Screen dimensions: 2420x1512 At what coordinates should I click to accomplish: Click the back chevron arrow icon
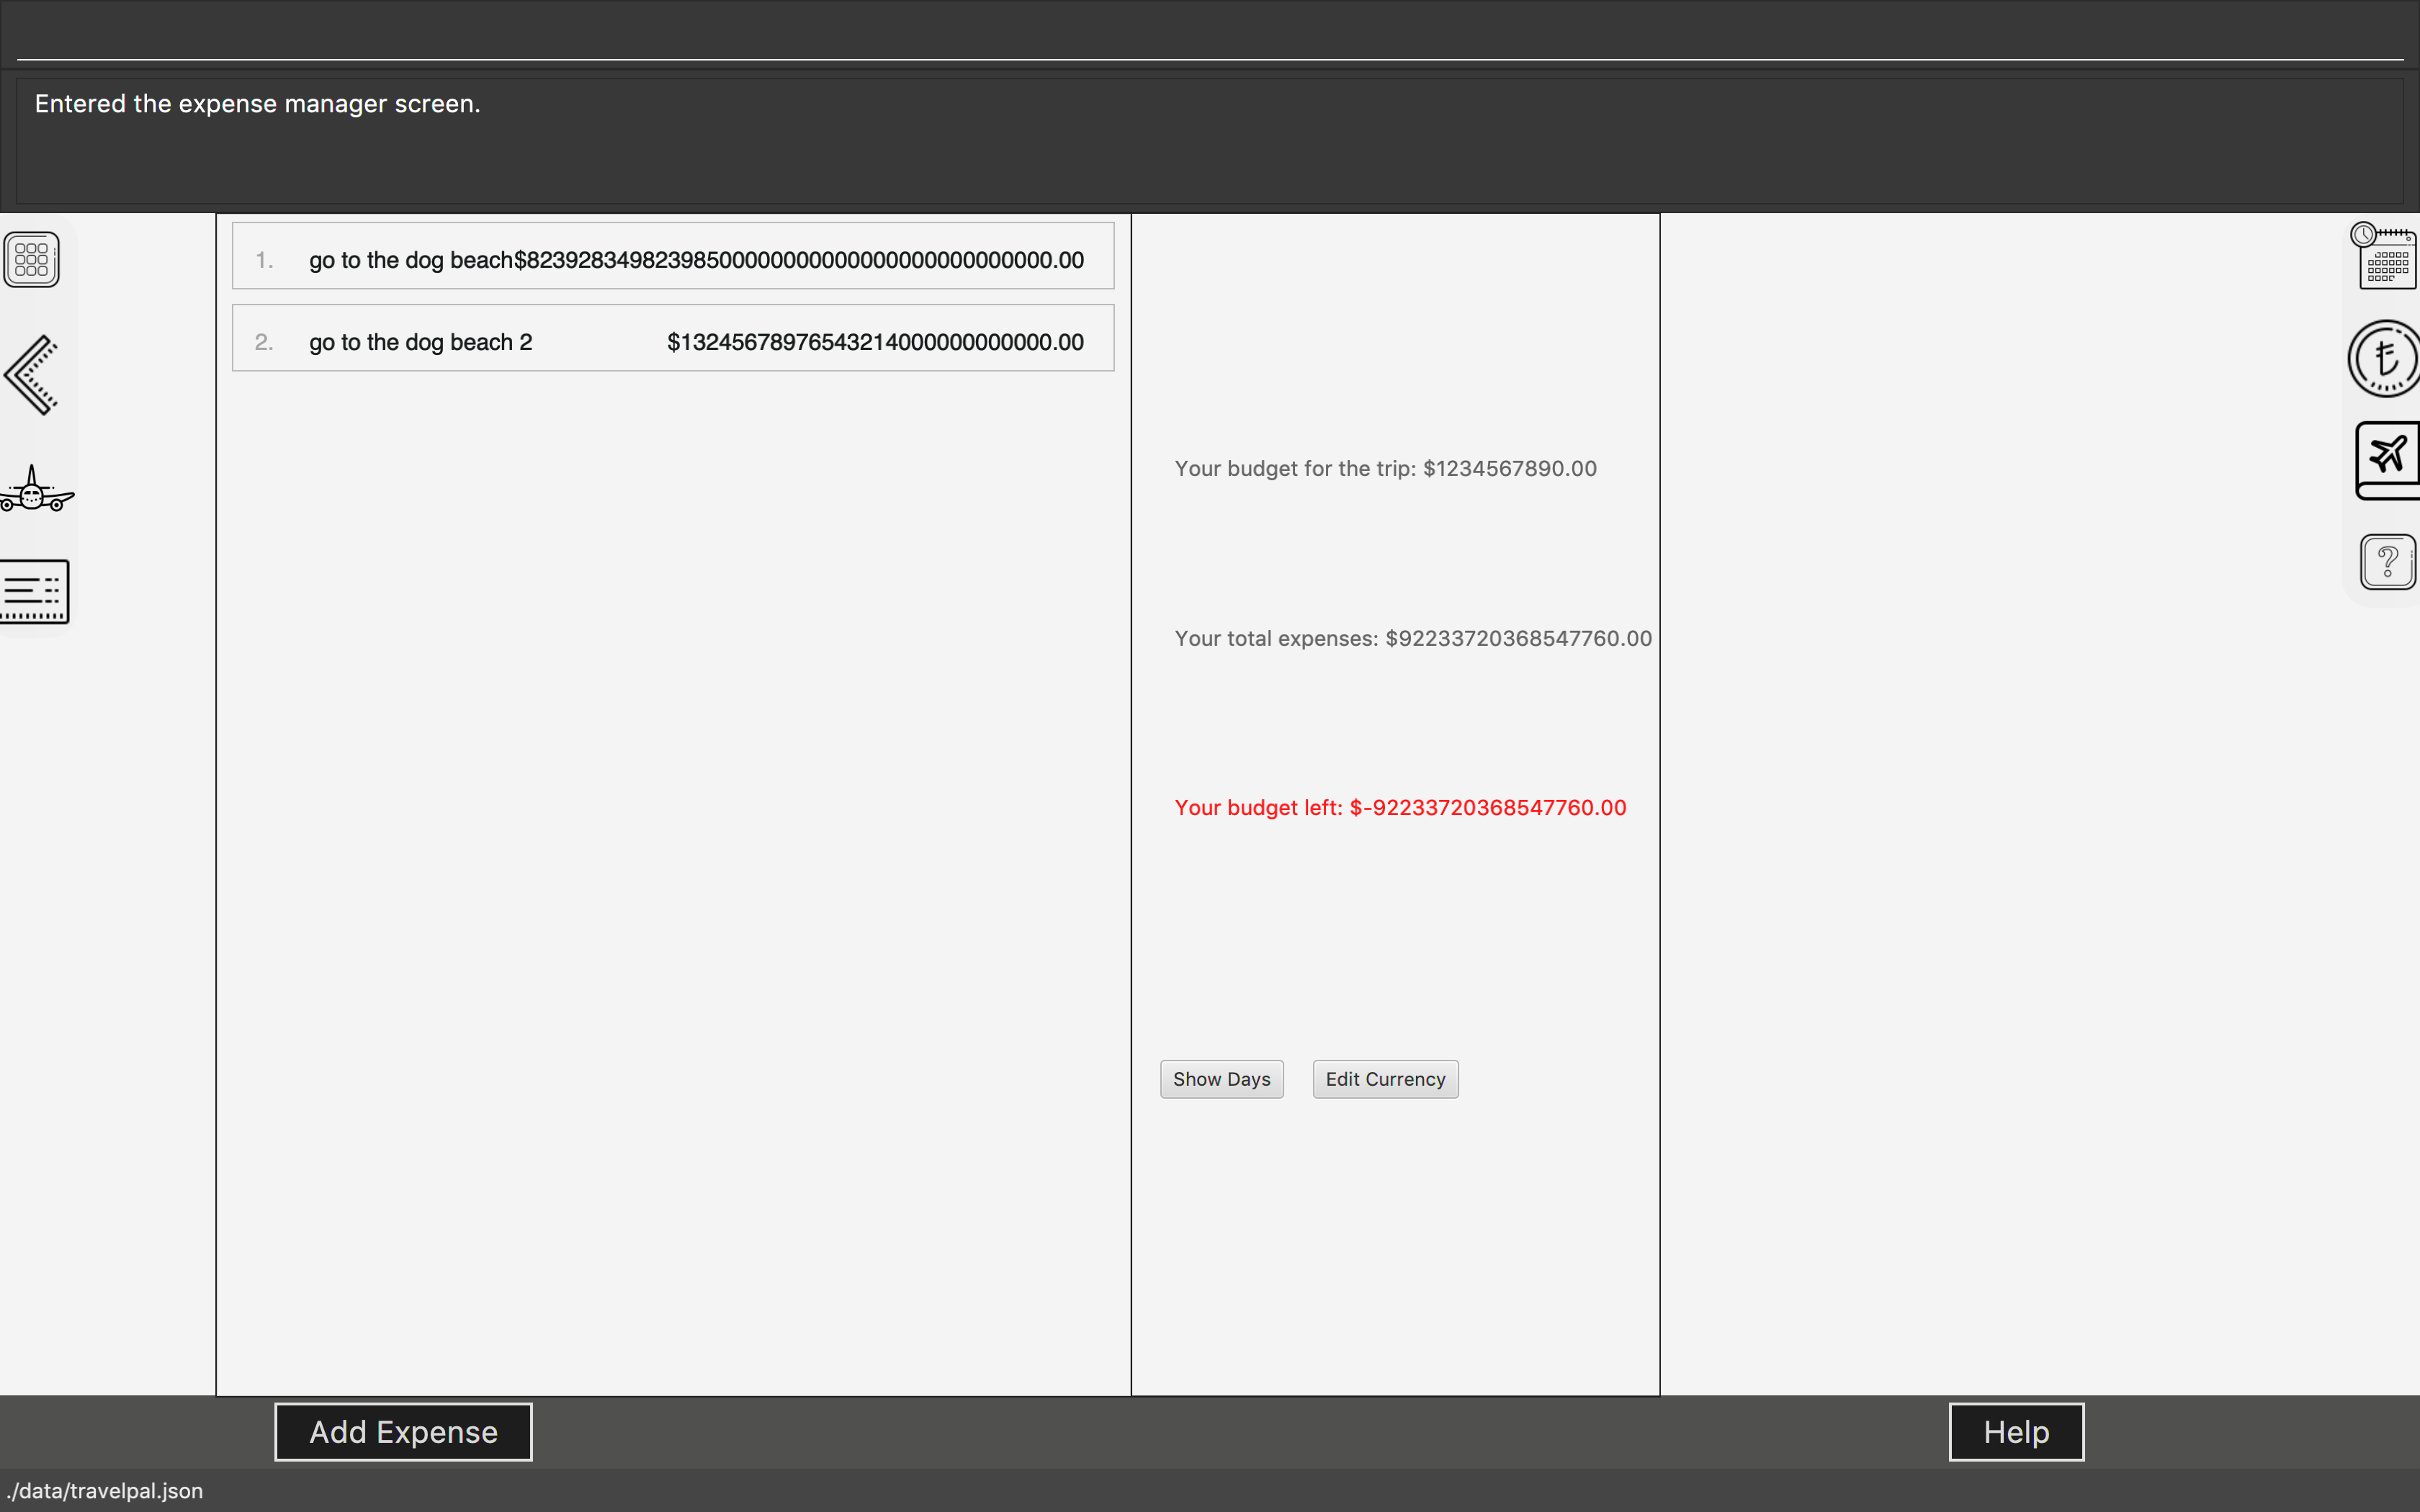click(x=31, y=375)
